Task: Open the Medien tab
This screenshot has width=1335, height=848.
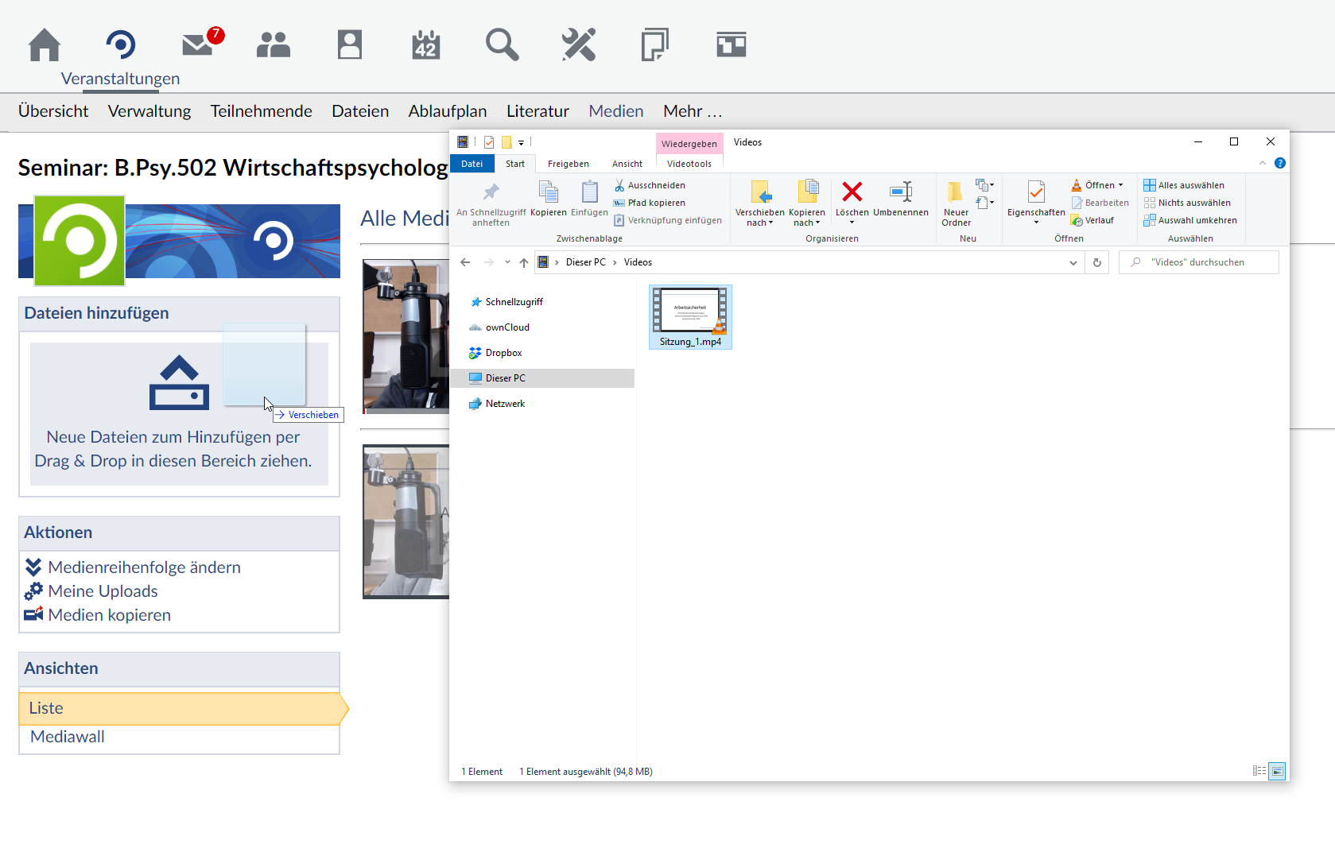Action: pos(616,111)
